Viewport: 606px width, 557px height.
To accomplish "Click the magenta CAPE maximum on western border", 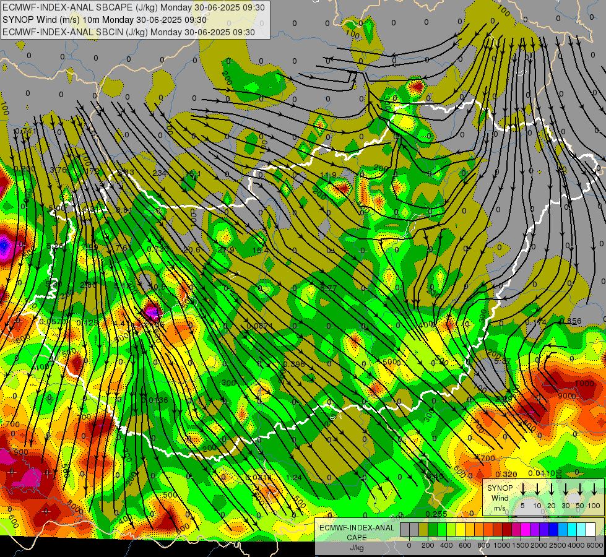I will (x=152, y=311).
